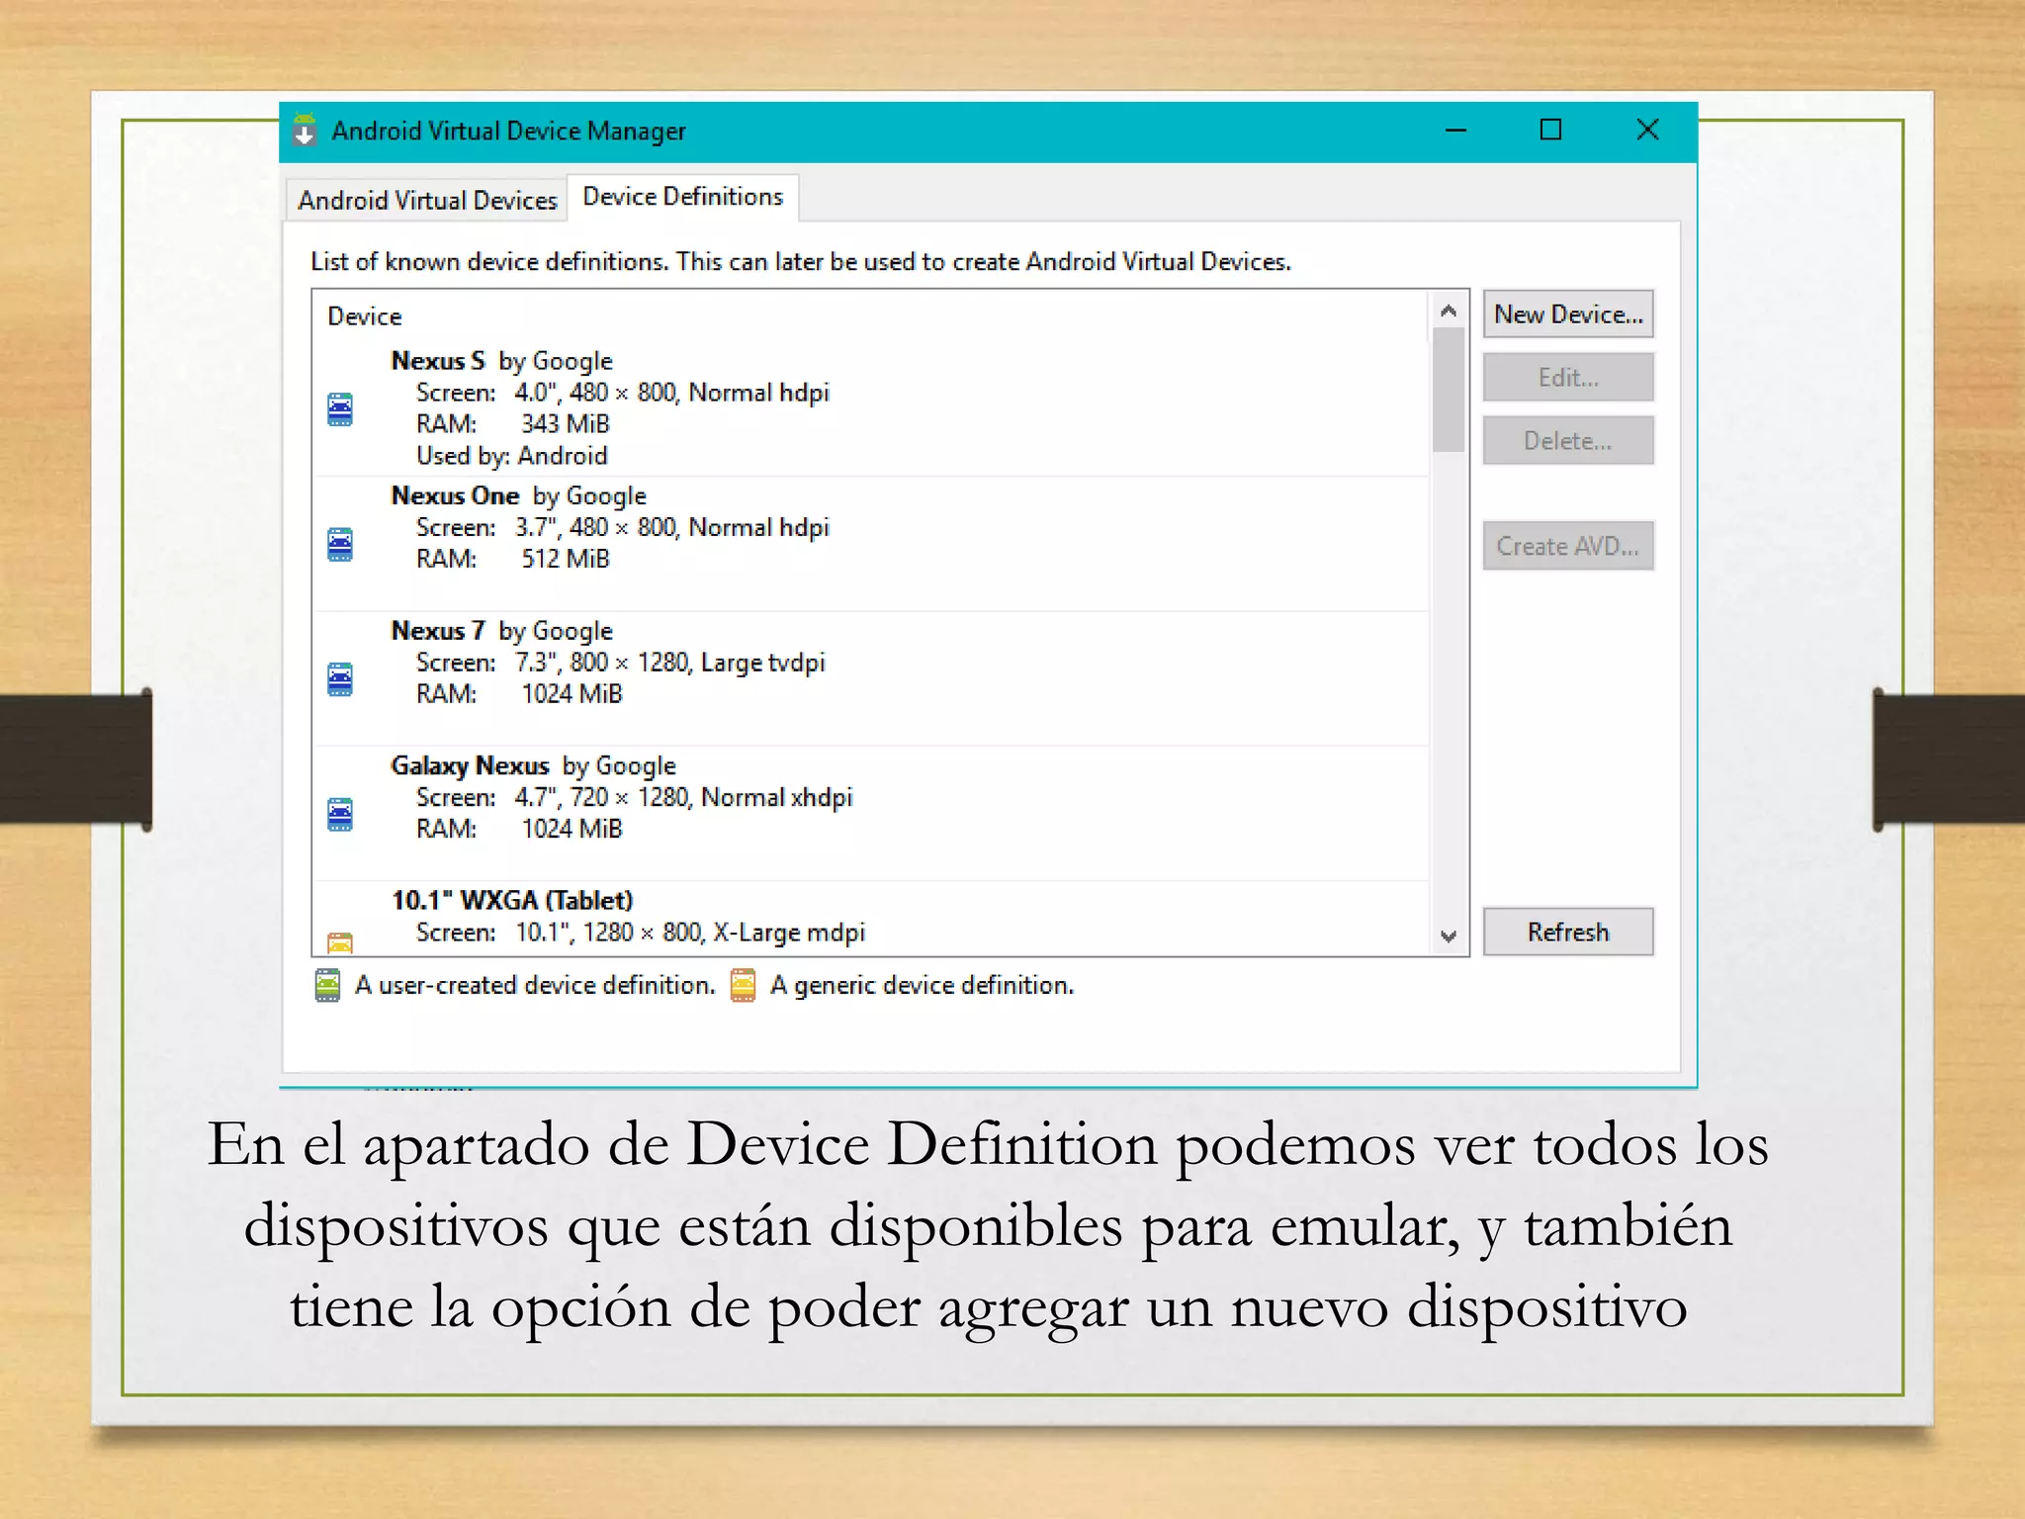
Task: Select the "Nexus S by Google" row title
Action: click(x=501, y=361)
